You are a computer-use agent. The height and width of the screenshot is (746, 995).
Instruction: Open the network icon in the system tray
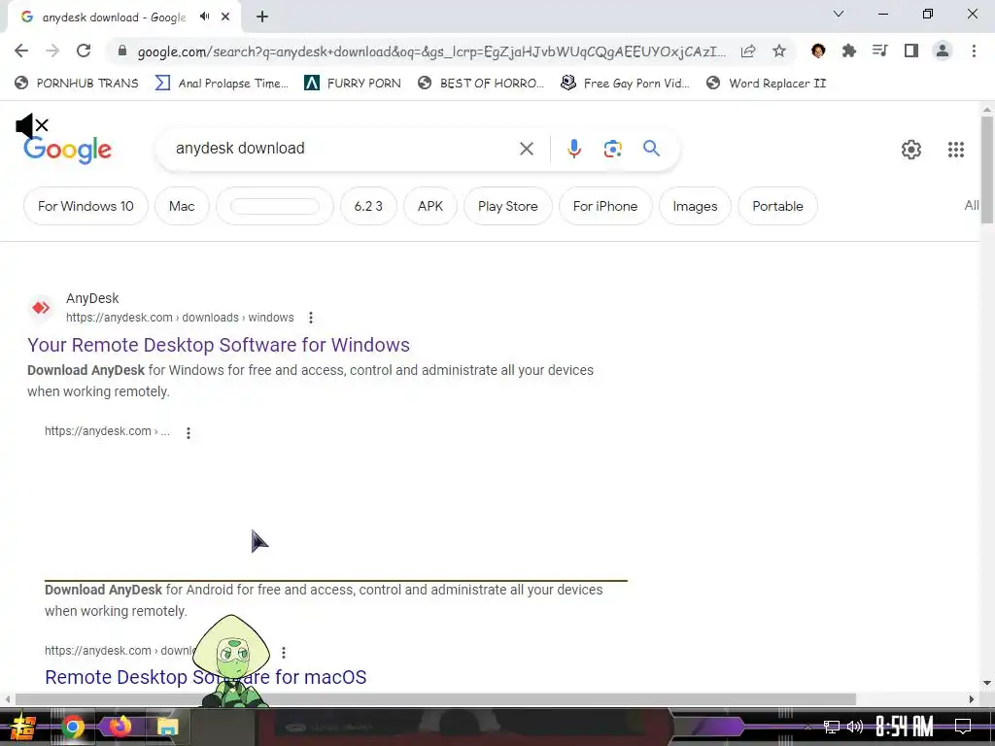pyautogui.click(x=832, y=727)
